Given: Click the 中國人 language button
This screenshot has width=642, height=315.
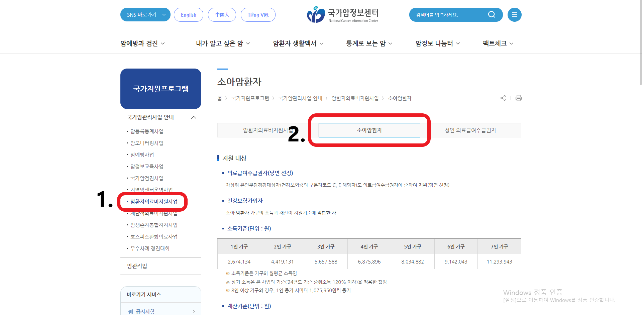Looking at the screenshot, I should (x=222, y=14).
